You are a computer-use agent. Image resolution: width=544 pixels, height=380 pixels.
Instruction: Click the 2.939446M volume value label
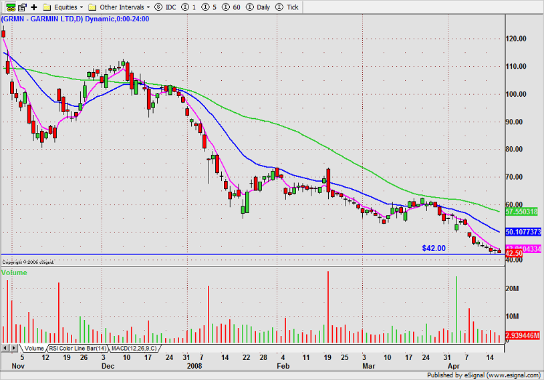click(523, 335)
